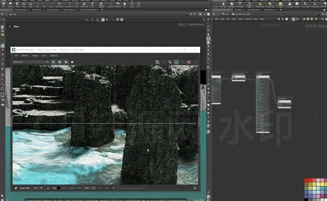The width and height of the screenshot is (327, 201).
Task: Select the Torus shelf tool
Action: click(x=24, y=4)
